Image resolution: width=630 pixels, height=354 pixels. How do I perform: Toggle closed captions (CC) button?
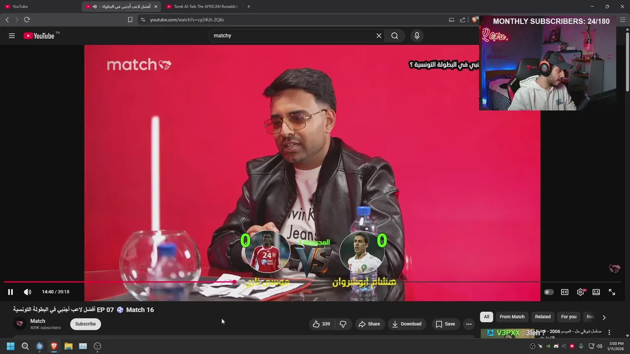565,292
